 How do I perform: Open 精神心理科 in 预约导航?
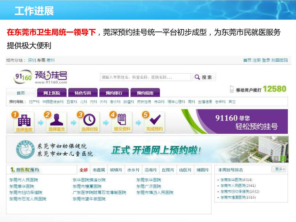[x=176, y=102]
